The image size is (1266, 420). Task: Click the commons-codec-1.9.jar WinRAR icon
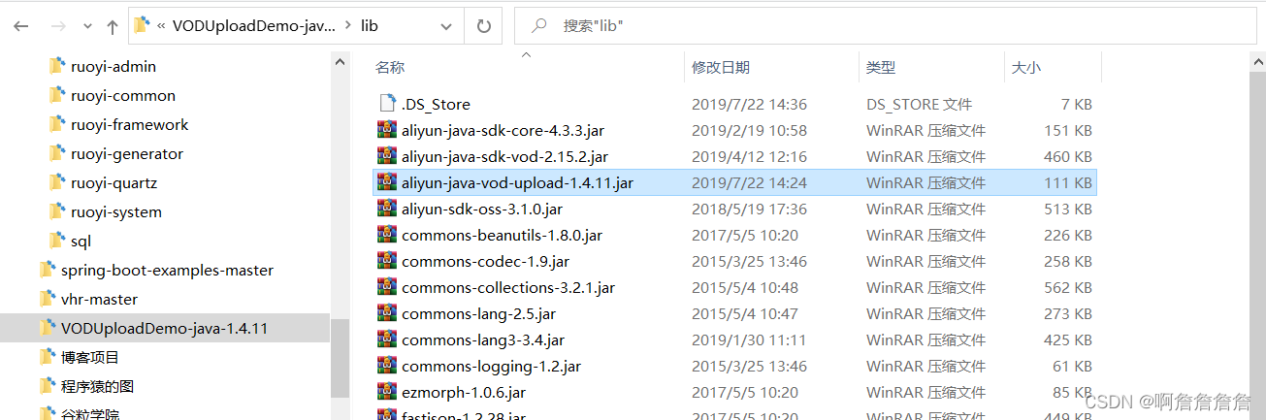[x=387, y=261]
